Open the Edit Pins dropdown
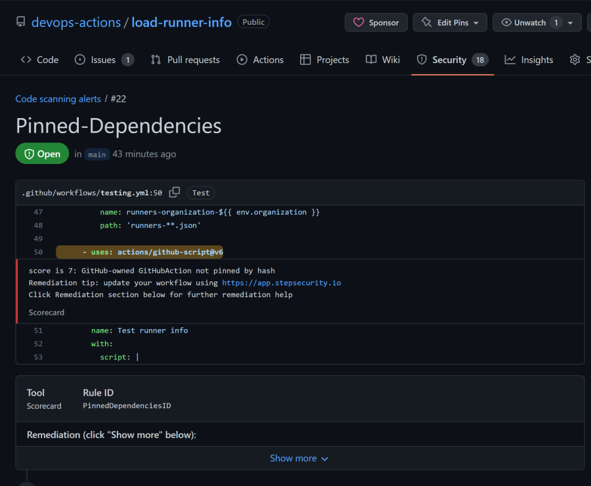Screen dimensions: 591x486 [x=450, y=22]
